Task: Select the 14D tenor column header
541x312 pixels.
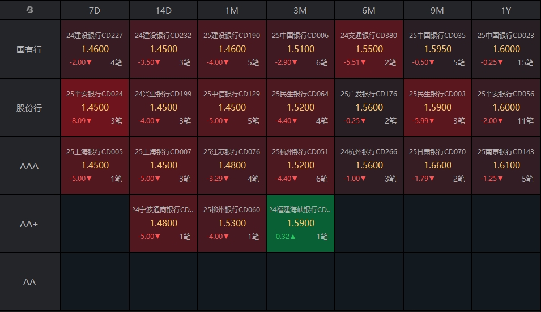Action: pyautogui.click(x=163, y=10)
